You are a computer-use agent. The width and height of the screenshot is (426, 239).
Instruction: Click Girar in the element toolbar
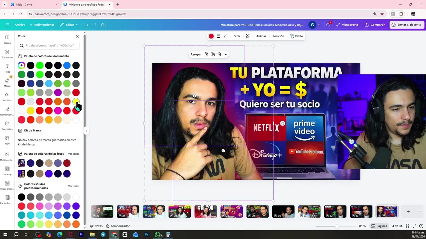point(237,36)
